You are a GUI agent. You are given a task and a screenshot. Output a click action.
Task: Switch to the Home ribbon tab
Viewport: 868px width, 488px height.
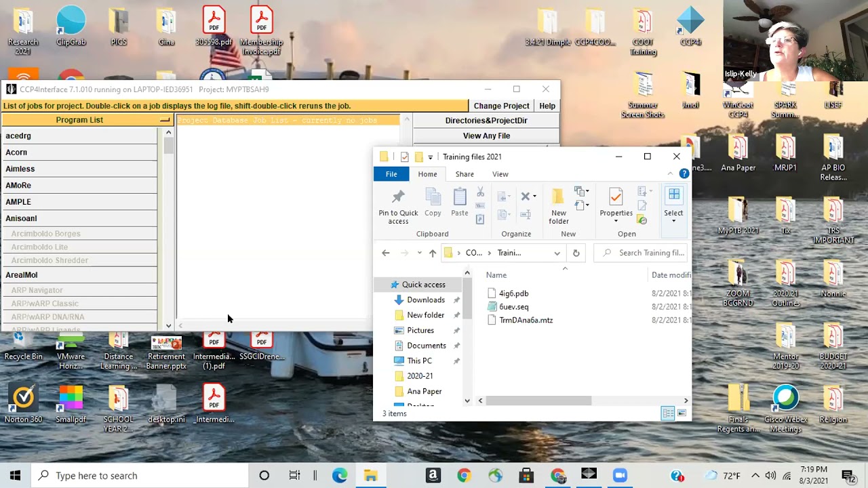tap(427, 174)
